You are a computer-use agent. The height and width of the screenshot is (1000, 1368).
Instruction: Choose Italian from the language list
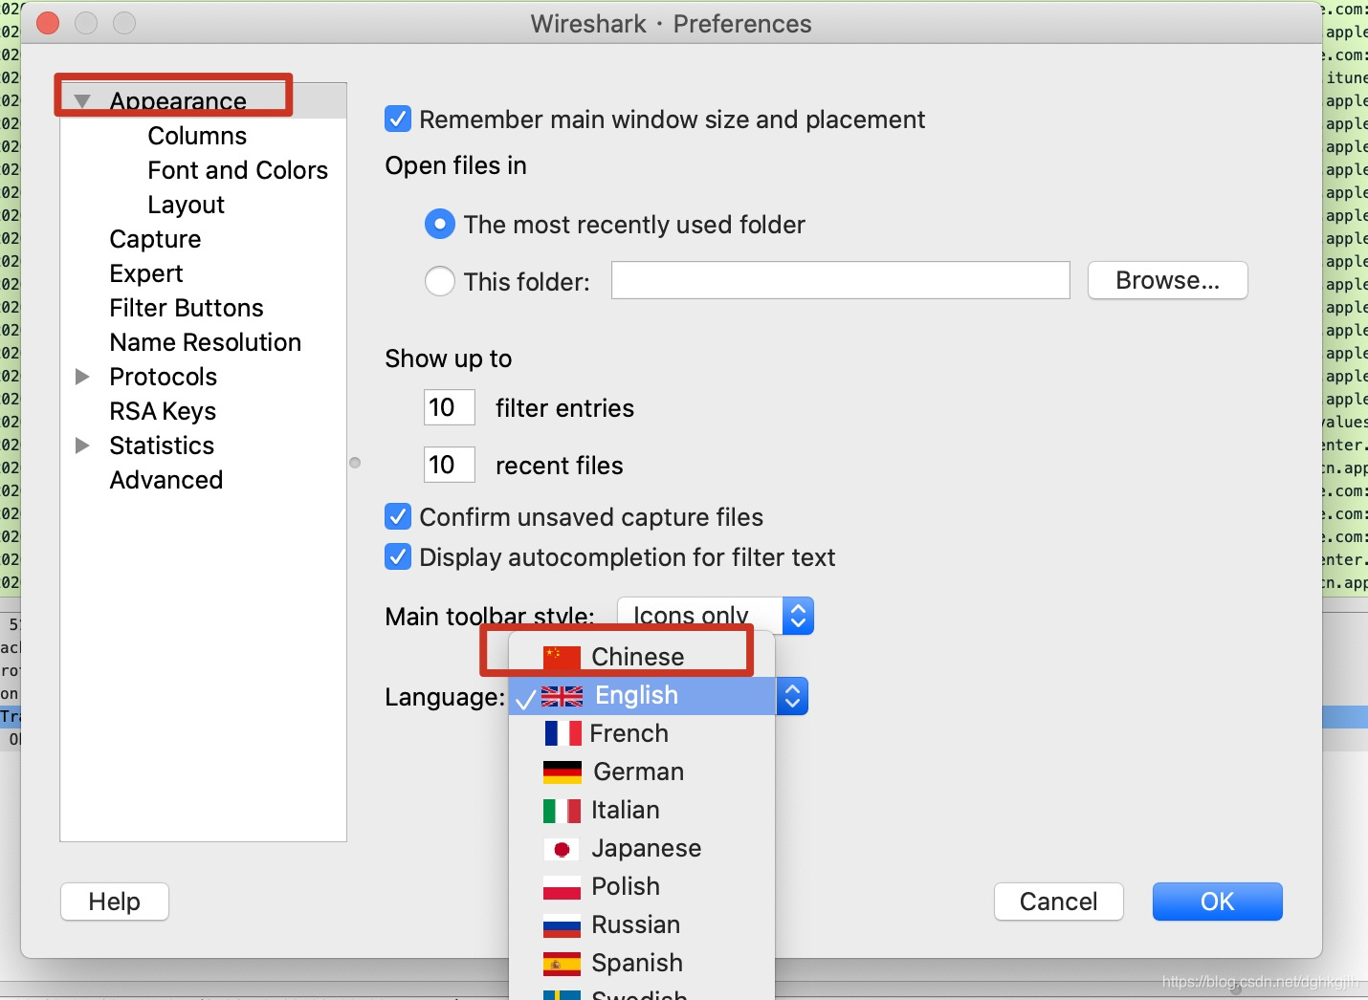pyautogui.click(x=641, y=811)
